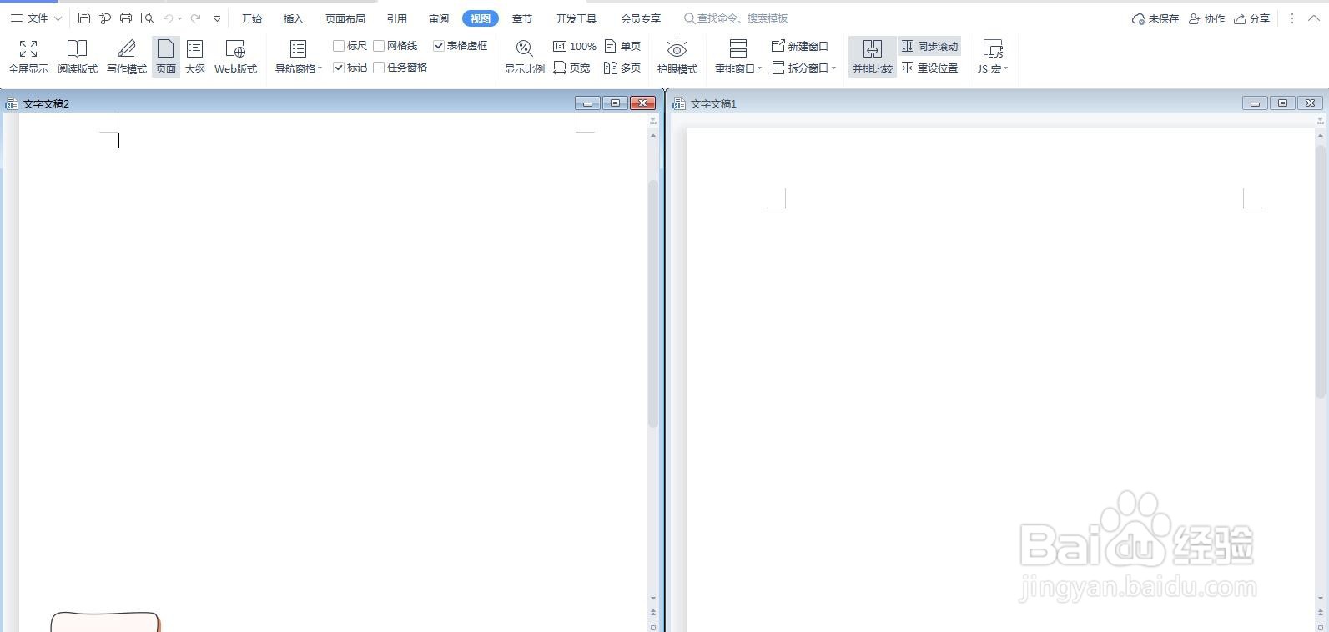The width and height of the screenshot is (1329, 632).
Task: Enter 全屏显示 full screen view
Action: [28, 57]
